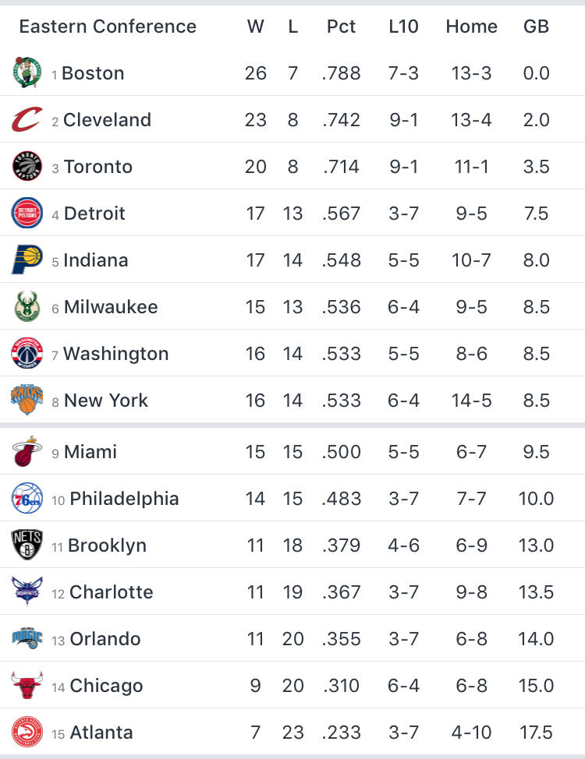Tap the Brooklyn Nets logo
585x759 pixels.
click(x=27, y=545)
